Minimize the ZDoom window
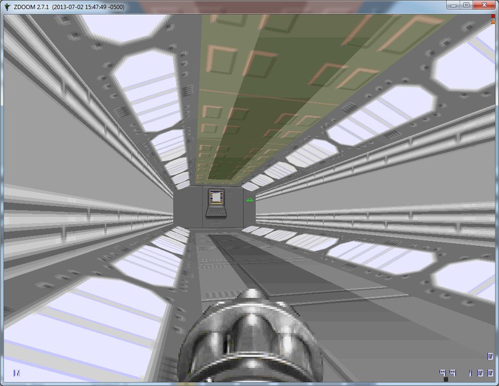This screenshot has height=386, width=499. (453, 5)
